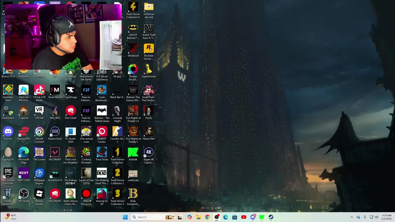This screenshot has height=222, width=395.
Task: Open Layers of Fear (2016) icon
Action: point(86,176)
